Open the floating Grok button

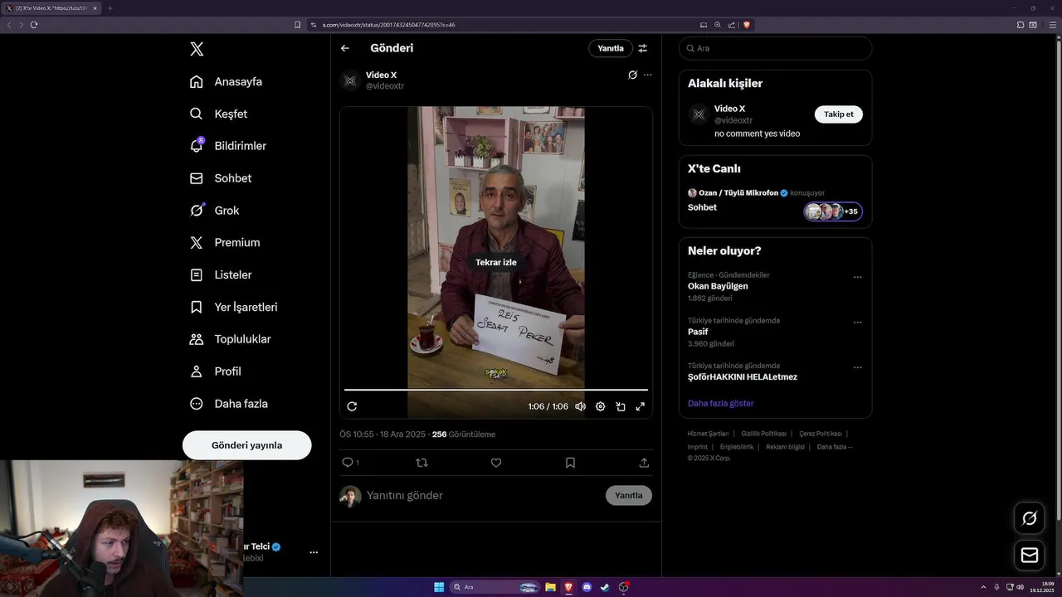pyautogui.click(x=1030, y=518)
